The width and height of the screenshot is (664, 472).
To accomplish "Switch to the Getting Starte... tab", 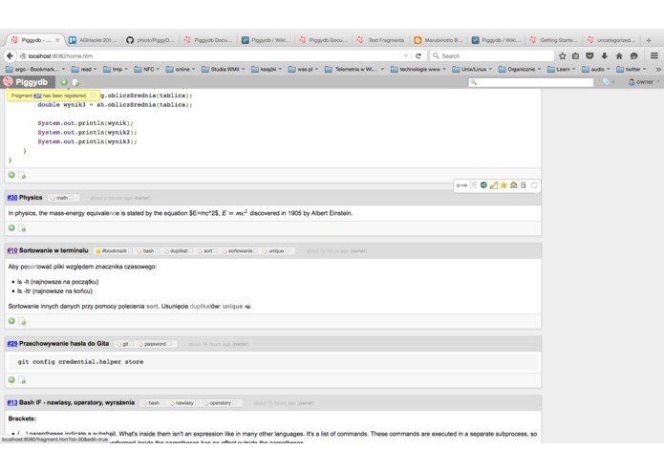I will tap(553, 40).
